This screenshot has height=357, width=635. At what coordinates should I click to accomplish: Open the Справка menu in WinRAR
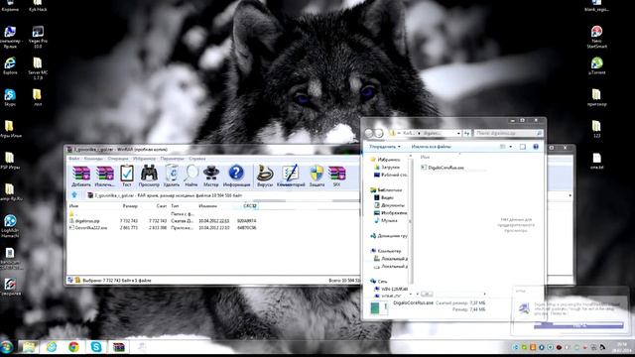pyautogui.click(x=197, y=159)
